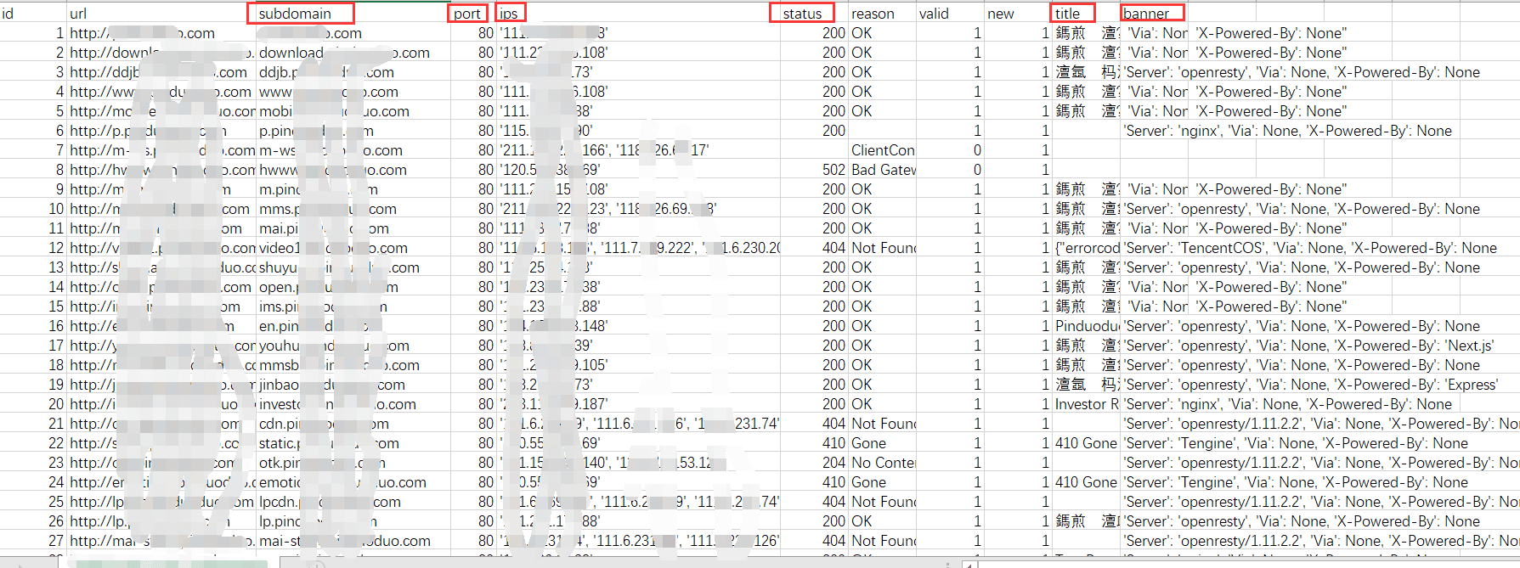This screenshot has width=1520, height=568.
Task: Select the 'status' column header cell
Action: [x=814, y=13]
